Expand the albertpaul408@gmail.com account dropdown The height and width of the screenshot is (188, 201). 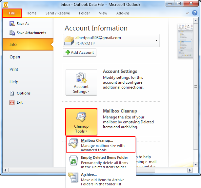coord(156,40)
